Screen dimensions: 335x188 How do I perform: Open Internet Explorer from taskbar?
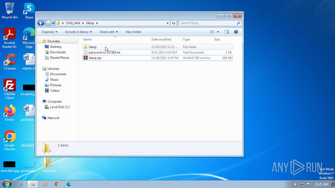pos(21,184)
